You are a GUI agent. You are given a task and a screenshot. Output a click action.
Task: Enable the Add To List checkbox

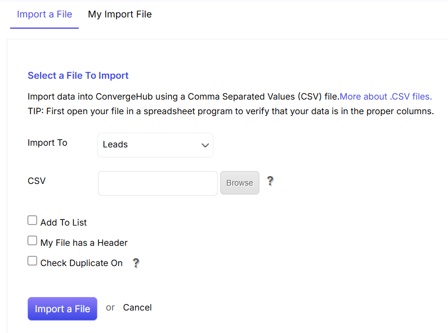click(32, 220)
